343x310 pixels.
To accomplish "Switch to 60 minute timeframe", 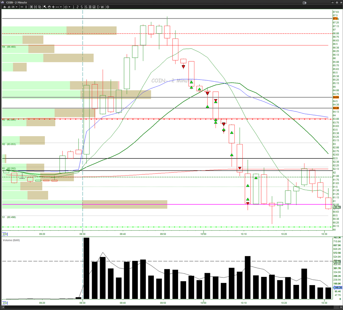I will (x=94, y=7).
